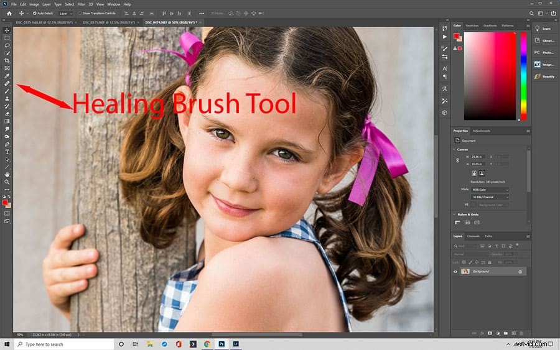Hide the Background layer eye icon
560x350 pixels.
[455, 272]
